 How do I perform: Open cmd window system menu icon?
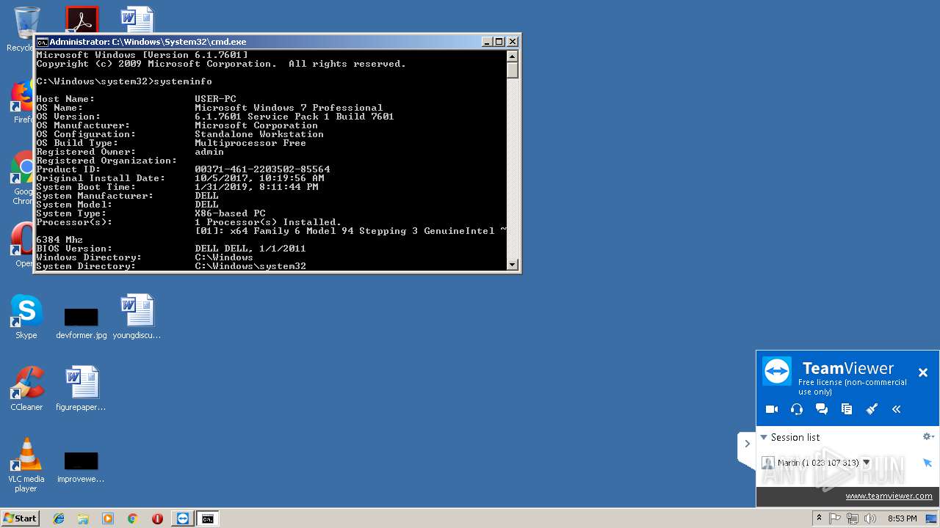(x=42, y=42)
